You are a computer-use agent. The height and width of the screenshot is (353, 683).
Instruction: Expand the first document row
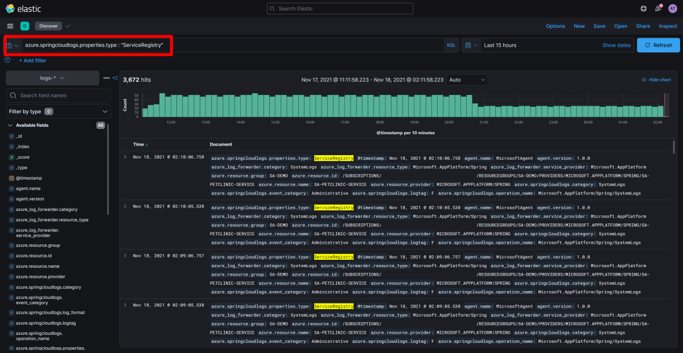point(125,156)
